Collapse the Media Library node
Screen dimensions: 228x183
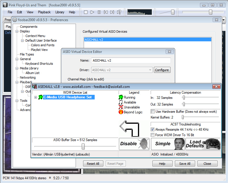click(x=17, y=68)
